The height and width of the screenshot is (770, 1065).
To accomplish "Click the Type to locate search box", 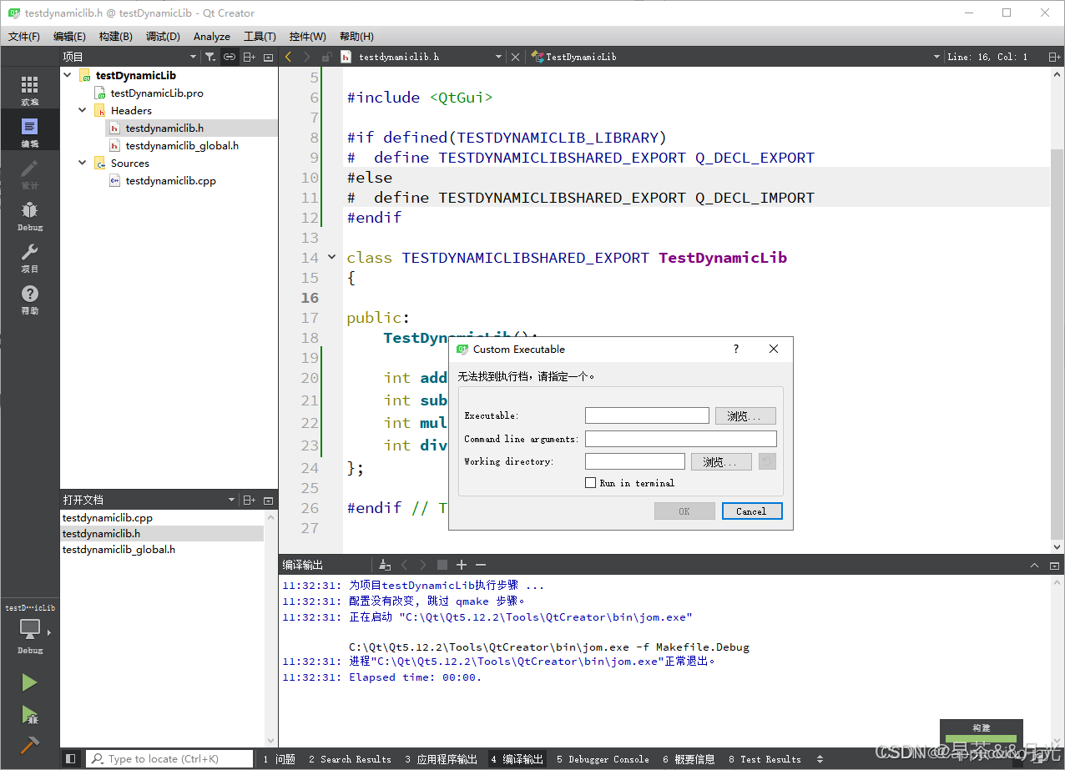I will 169,759.
